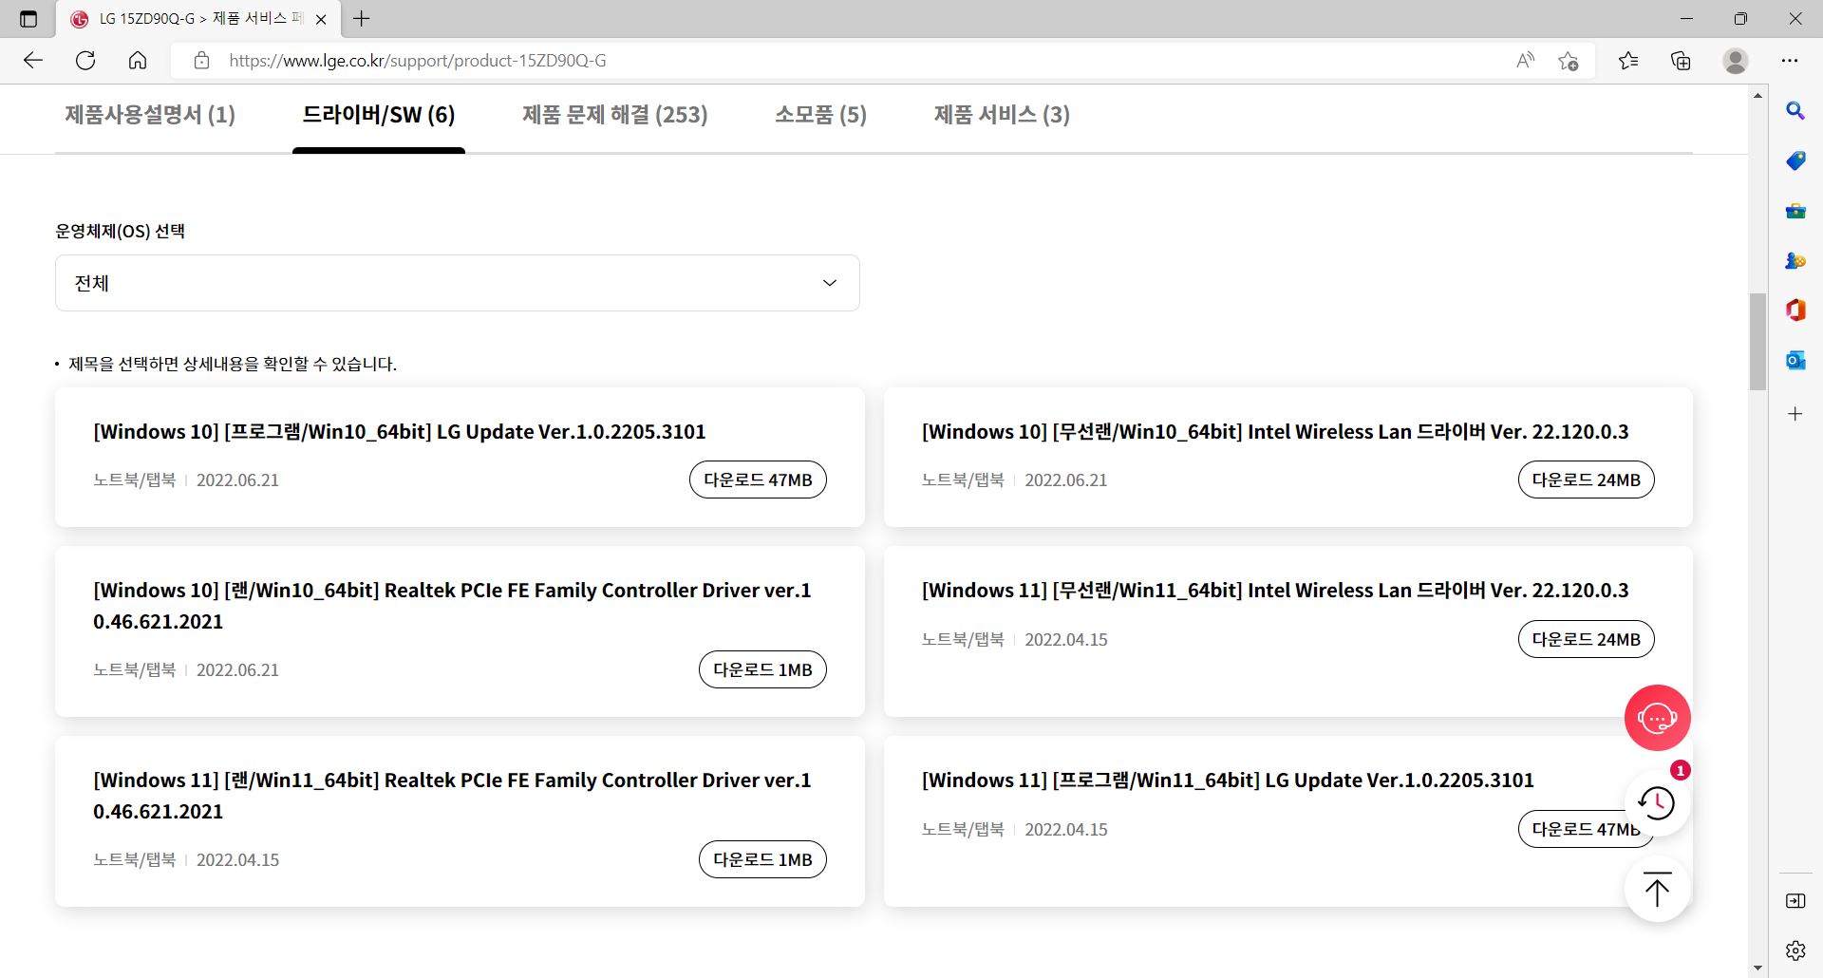1823x978 pixels.
Task: Activate the Read Aloud icon
Action: [x=1525, y=61]
